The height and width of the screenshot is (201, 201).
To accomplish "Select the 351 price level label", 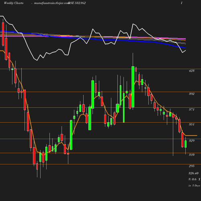I will tap(192, 124).
